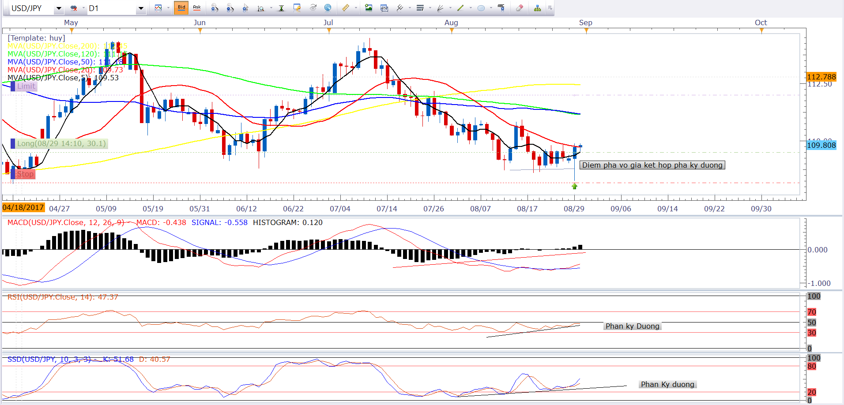Click the ABC text label tool

[x=501, y=8]
